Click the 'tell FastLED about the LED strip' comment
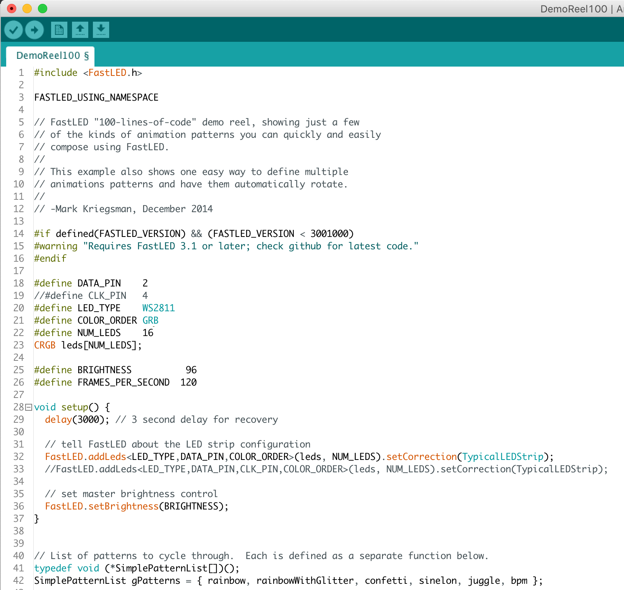This screenshot has height=590, width=624. (x=178, y=444)
